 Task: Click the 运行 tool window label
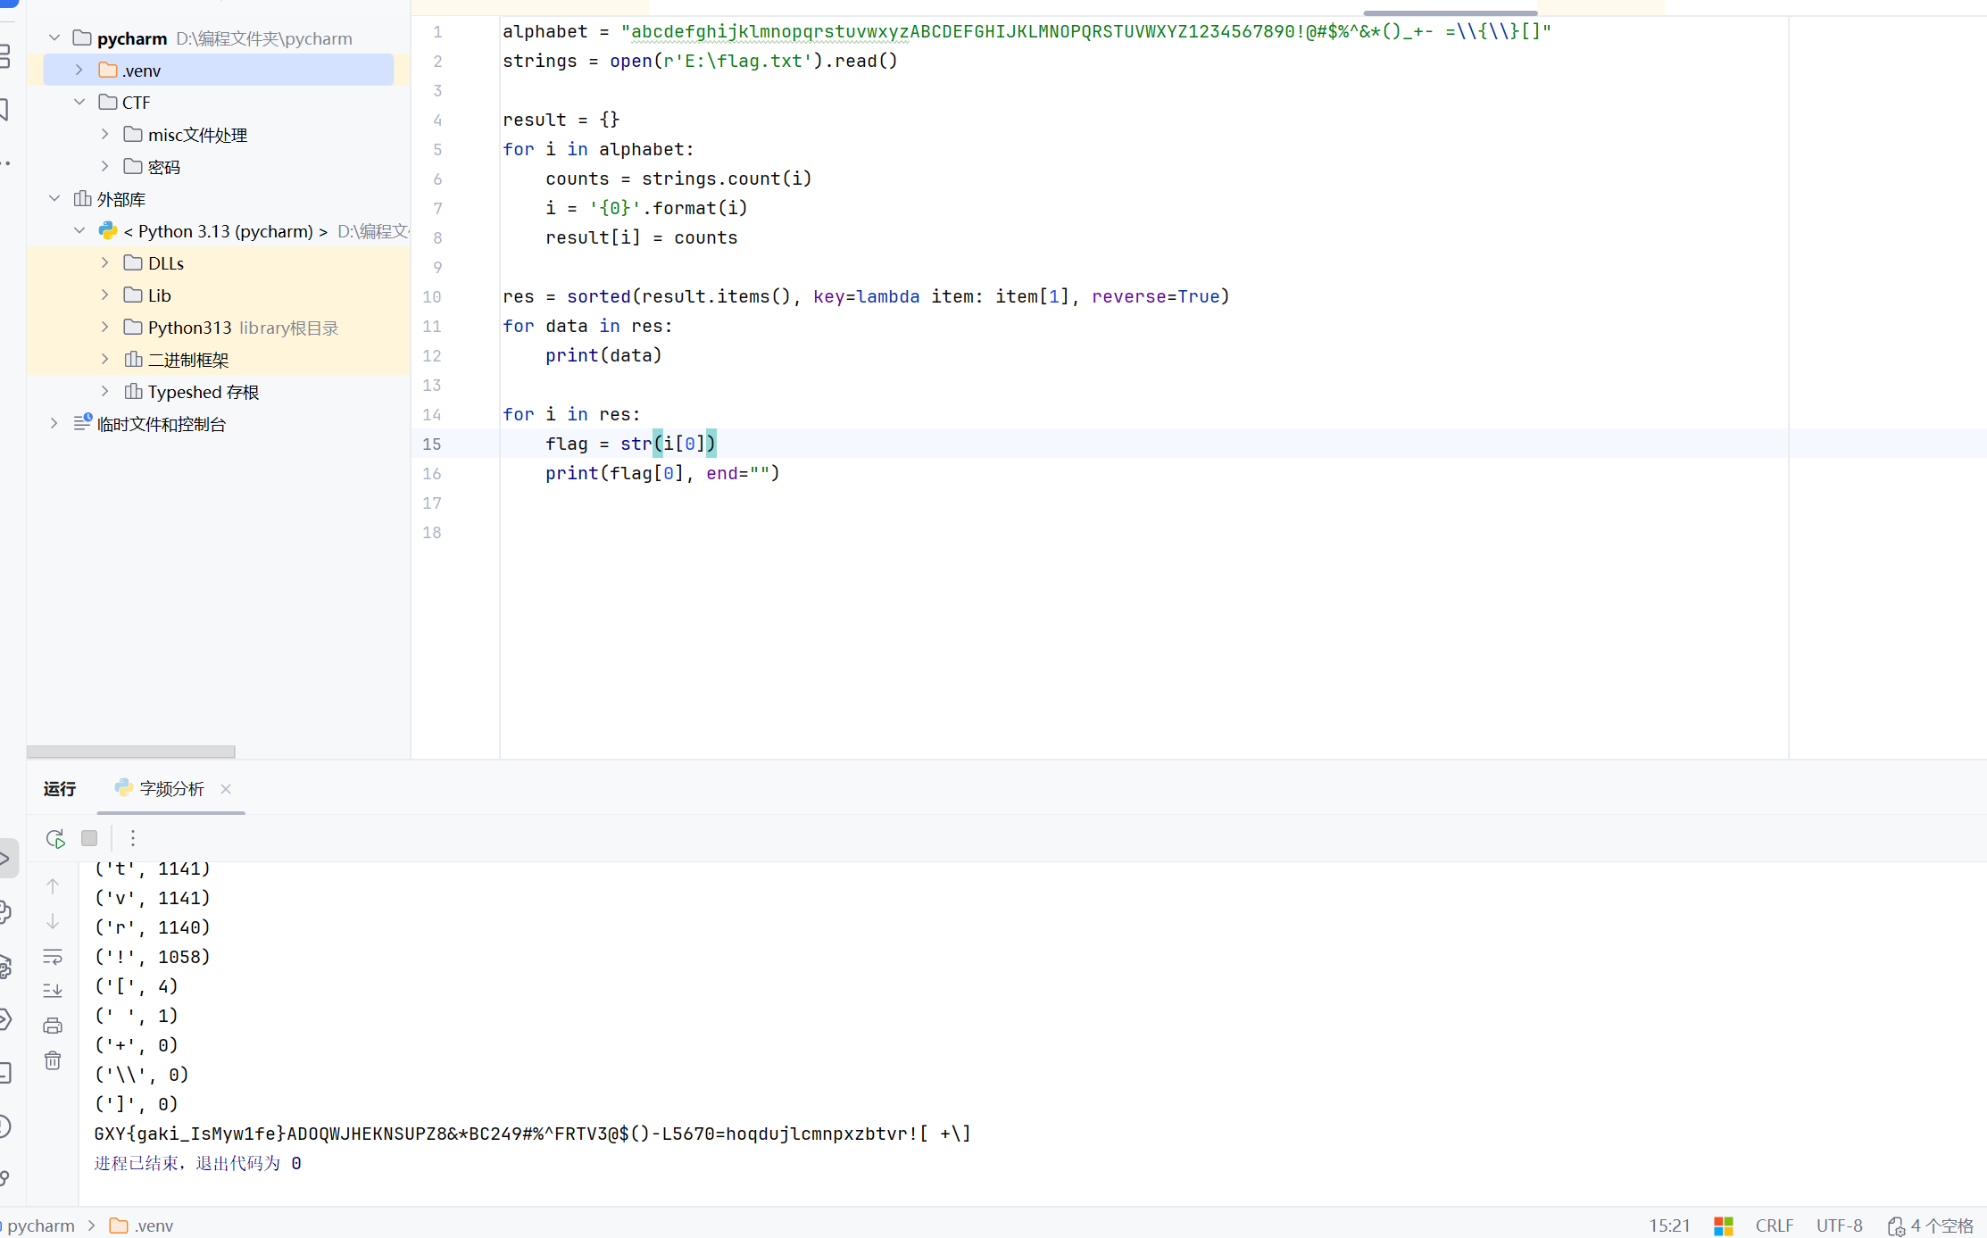[x=59, y=788]
